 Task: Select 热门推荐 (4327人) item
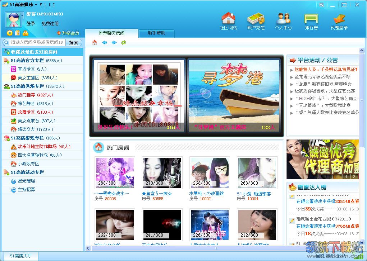pyautogui.click(x=42, y=95)
